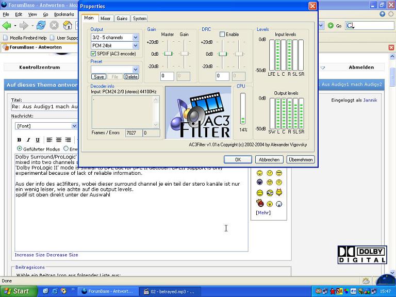The height and width of the screenshot is (297, 396).
Task: Open the Edit menu in browser
Action: tap(19, 14)
